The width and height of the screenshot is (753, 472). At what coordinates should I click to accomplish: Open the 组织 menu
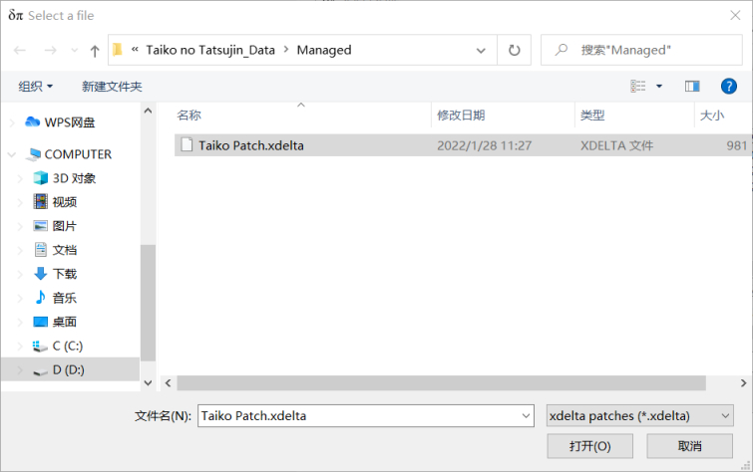(x=36, y=87)
